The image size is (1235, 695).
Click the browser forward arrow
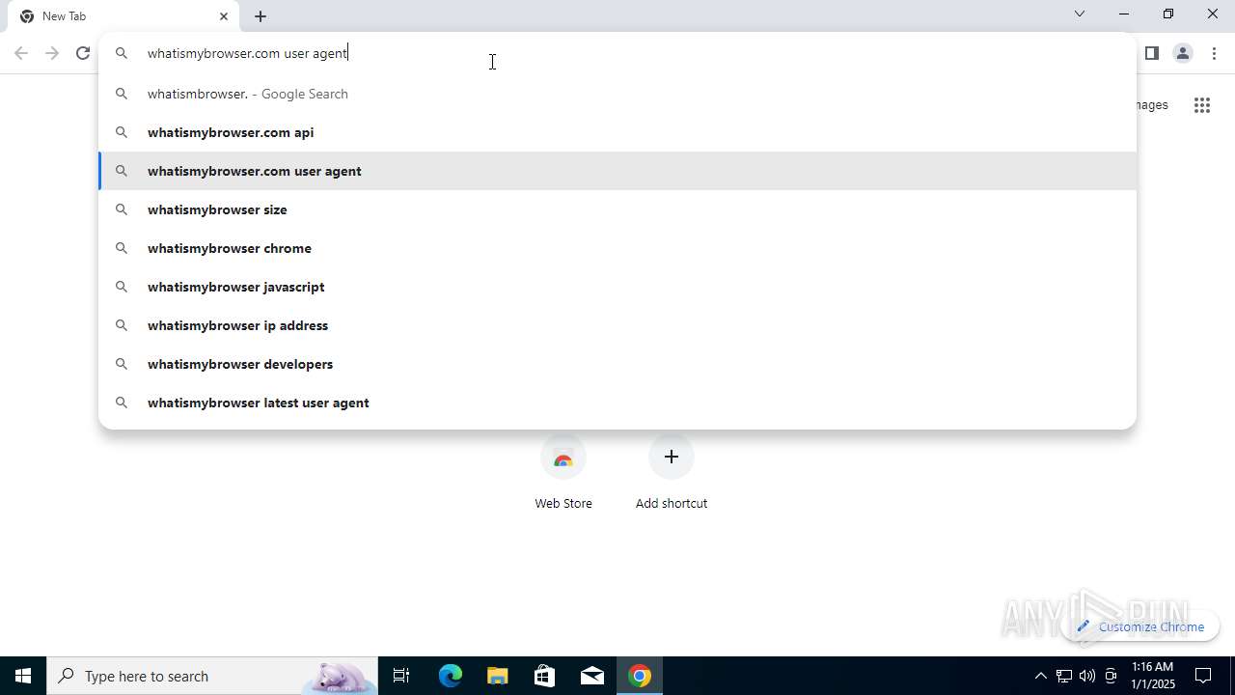[52, 53]
